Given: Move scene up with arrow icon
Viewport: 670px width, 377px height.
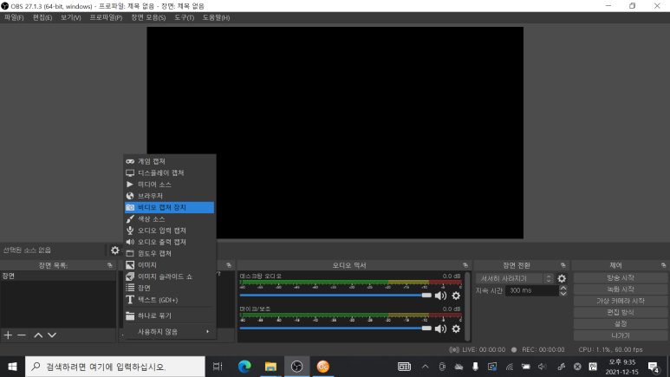Looking at the screenshot, I should click(x=38, y=335).
